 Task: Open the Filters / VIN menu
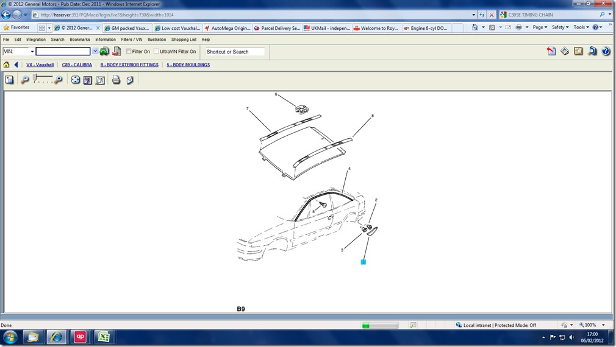[131, 40]
